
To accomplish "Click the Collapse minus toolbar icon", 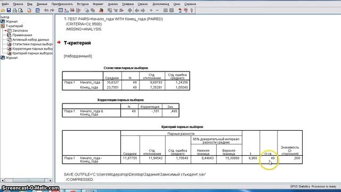I will [157, 11].
